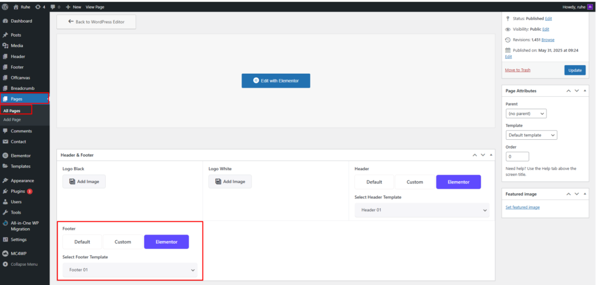Select Default option under Footer
Image resolution: width=596 pixels, height=285 pixels.
coord(82,242)
